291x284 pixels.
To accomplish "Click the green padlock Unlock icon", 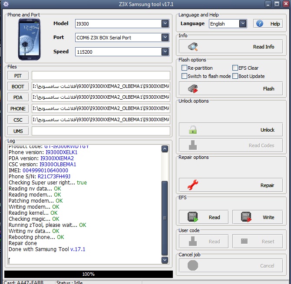I will (x=193, y=129).
